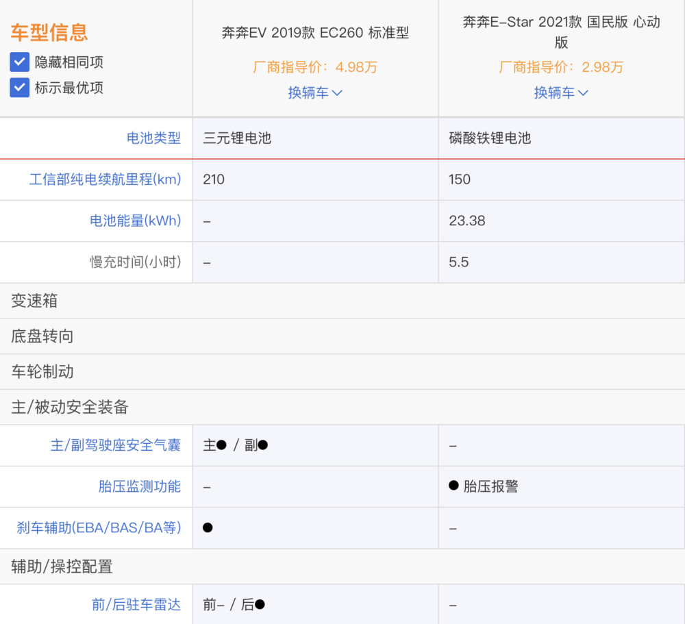Click the 电池能量(kWh) link

pos(135,221)
